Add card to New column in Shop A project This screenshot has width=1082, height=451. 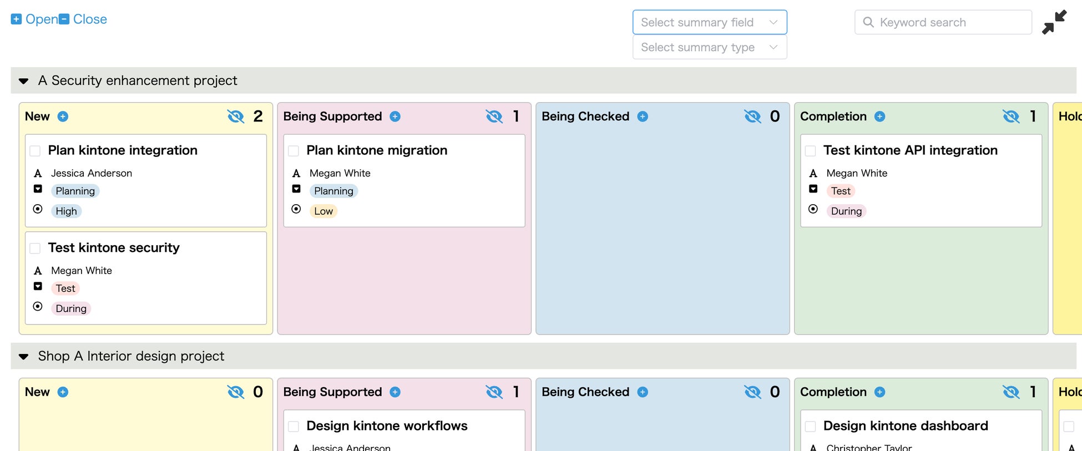(63, 392)
